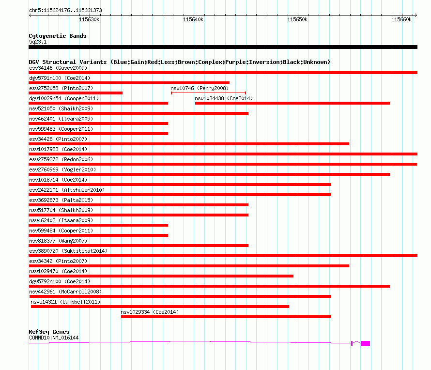The height and width of the screenshot is (370, 431).
Task: Open esv34342 (Pinto2007) variant
Action: [58, 261]
